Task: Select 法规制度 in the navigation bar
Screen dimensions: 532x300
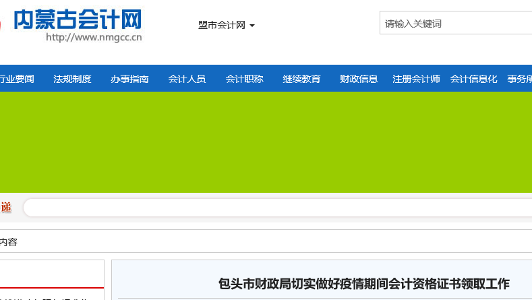Action: click(72, 79)
